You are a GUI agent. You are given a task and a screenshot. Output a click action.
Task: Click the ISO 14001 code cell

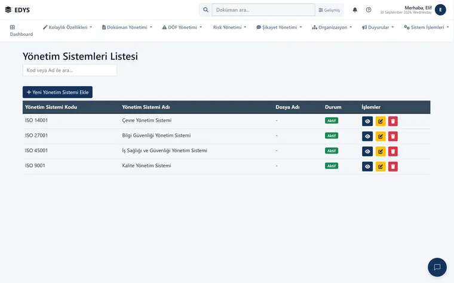[x=36, y=121]
